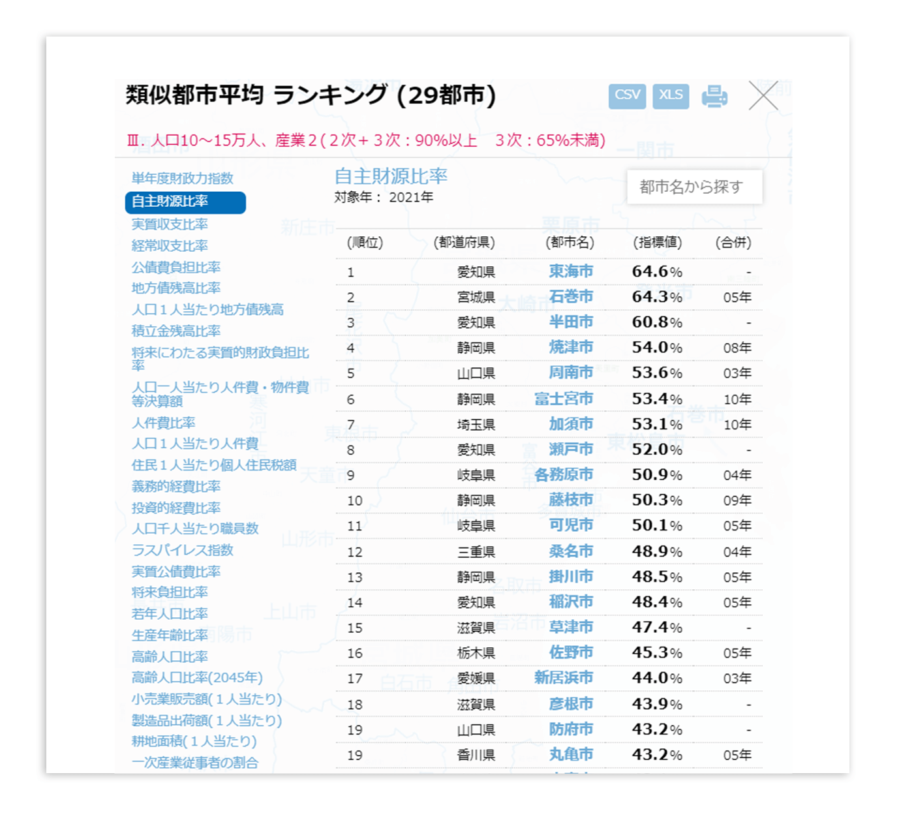Close the ranking dialog with X
The height and width of the screenshot is (826, 899).
pyautogui.click(x=763, y=96)
